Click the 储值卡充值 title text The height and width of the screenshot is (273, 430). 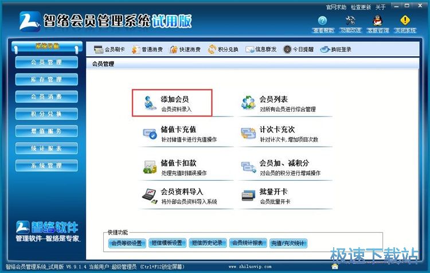[178, 129]
